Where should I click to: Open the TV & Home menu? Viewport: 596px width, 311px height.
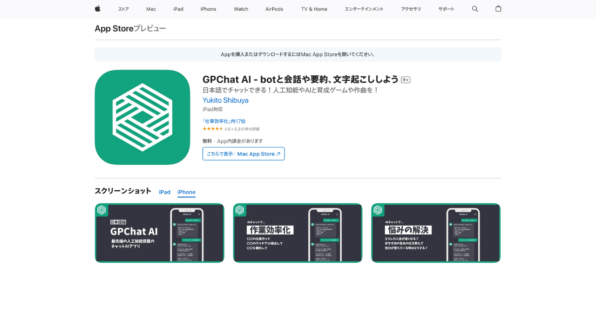click(314, 9)
